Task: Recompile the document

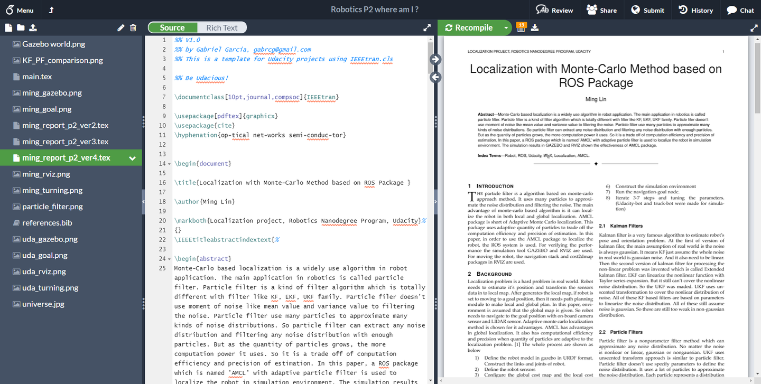Action: (x=469, y=28)
